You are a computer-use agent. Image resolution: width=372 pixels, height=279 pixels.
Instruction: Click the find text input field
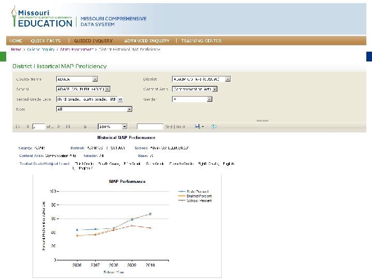[x=150, y=127]
